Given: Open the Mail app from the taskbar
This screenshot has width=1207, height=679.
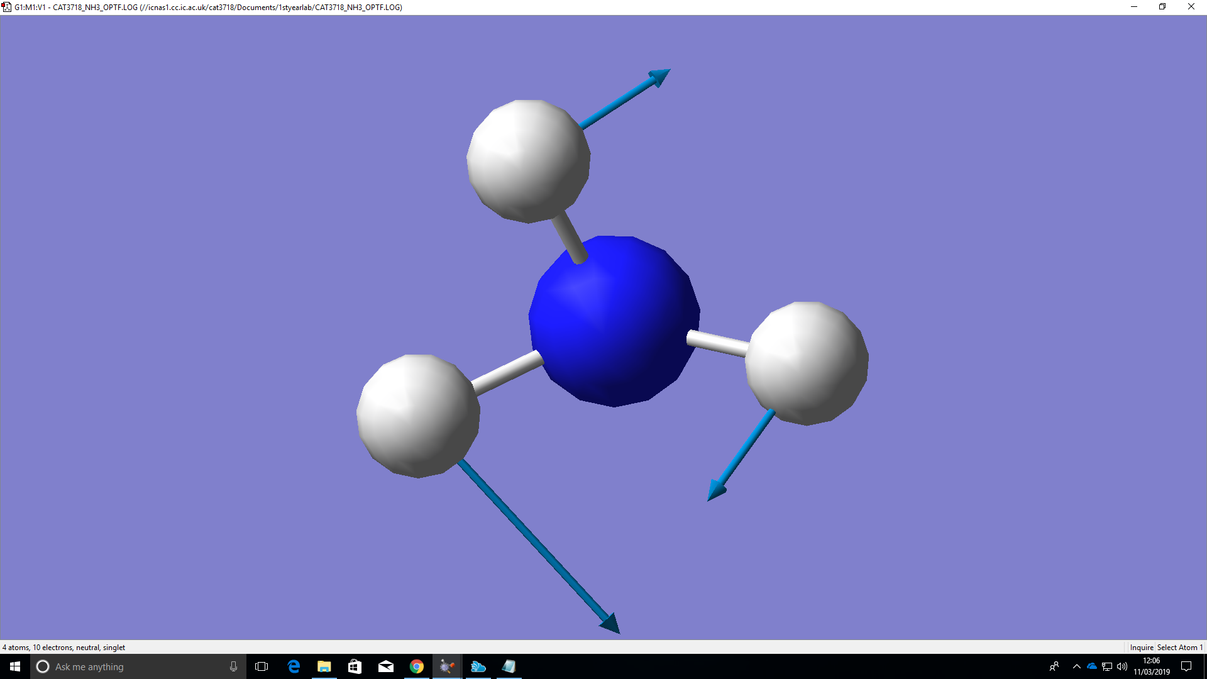Looking at the screenshot, I should [386, 666].
